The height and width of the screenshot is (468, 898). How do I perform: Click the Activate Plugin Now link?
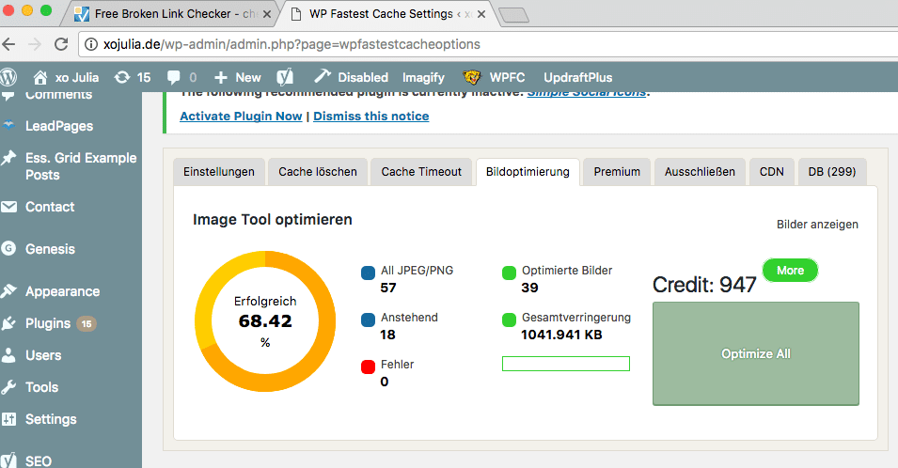coord(241,117)
